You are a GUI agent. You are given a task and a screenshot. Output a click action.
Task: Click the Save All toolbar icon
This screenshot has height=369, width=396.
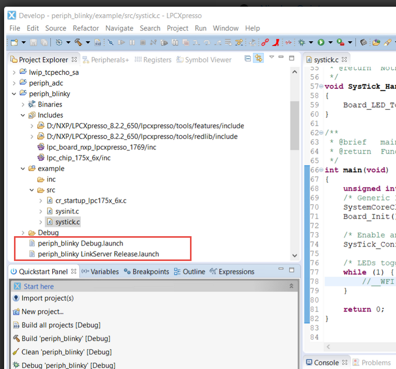pos(44,42)
